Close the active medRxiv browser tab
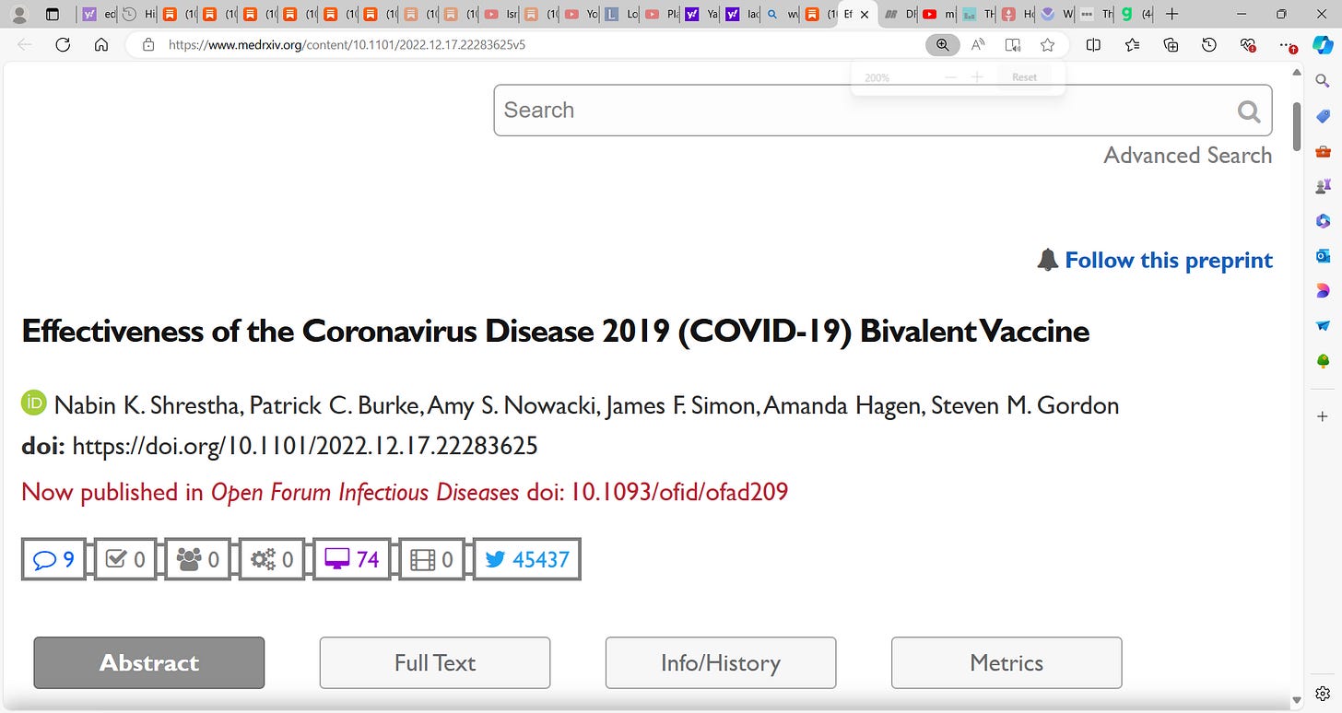This screenshot has width=1342, height=713. tap(864, 15)
